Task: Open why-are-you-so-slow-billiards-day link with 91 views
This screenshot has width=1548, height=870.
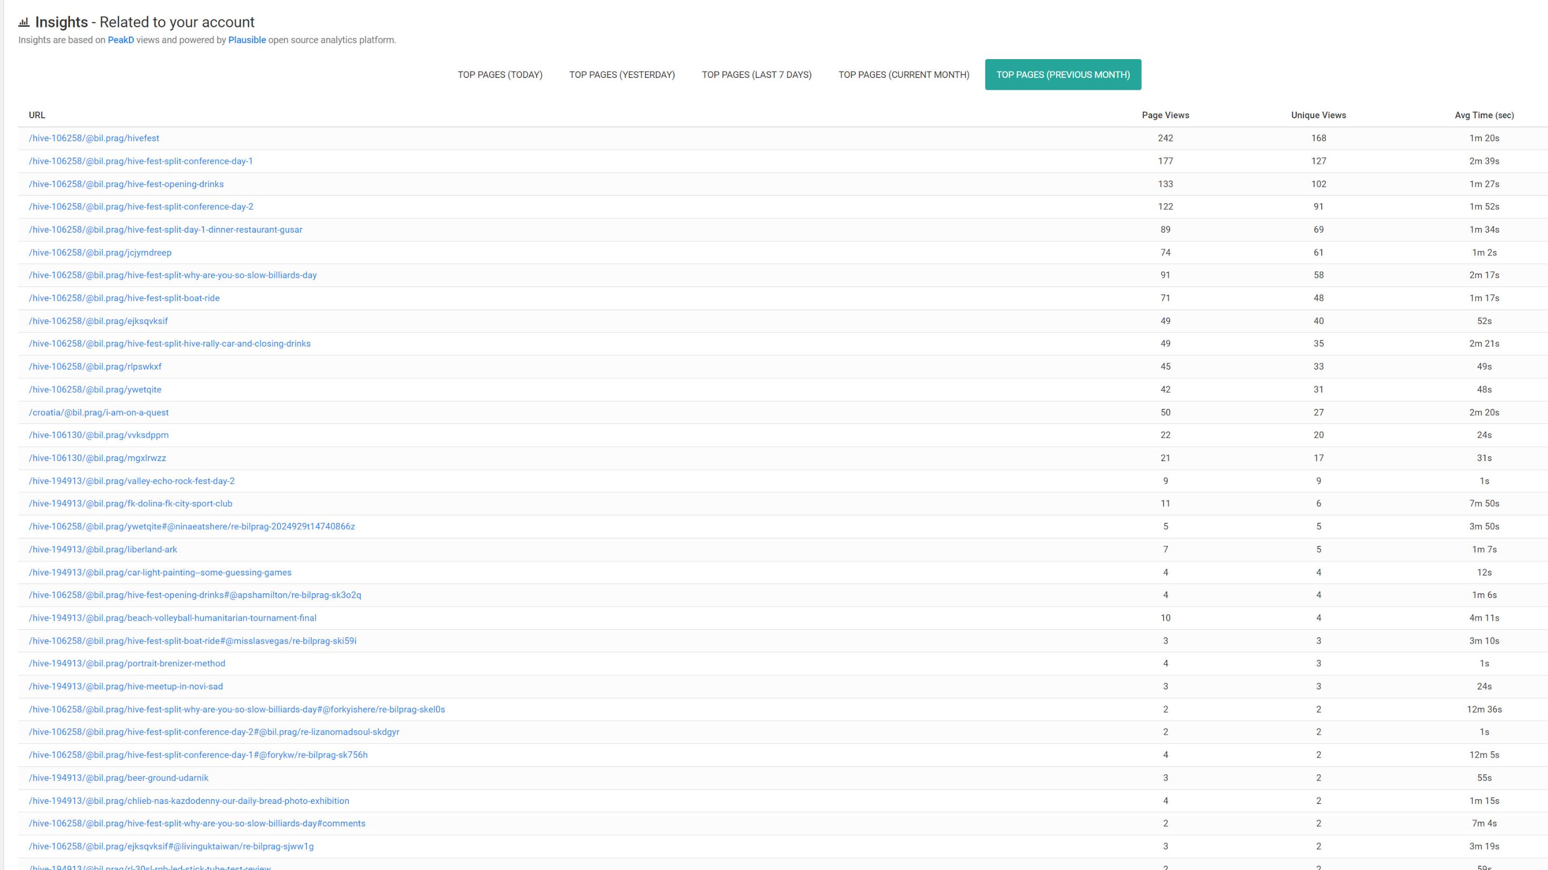Action: [x=173, y=275]
